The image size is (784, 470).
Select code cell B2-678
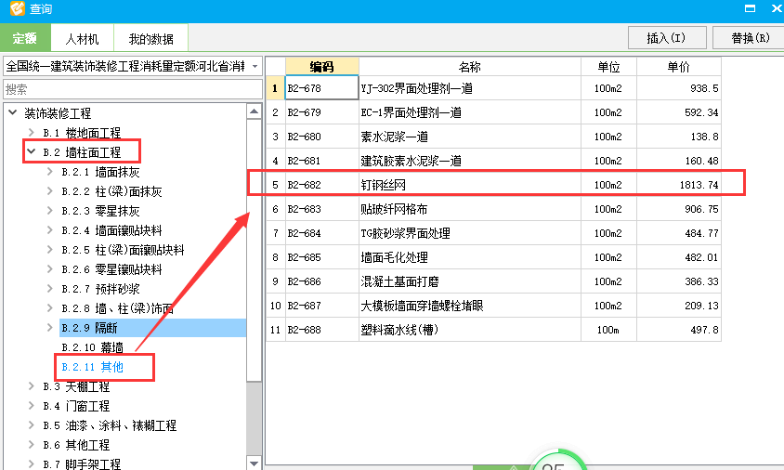(x=322, y=88)
